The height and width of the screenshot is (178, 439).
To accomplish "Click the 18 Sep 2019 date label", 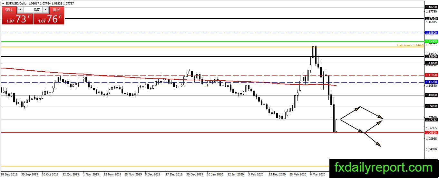I will (10, 174).
